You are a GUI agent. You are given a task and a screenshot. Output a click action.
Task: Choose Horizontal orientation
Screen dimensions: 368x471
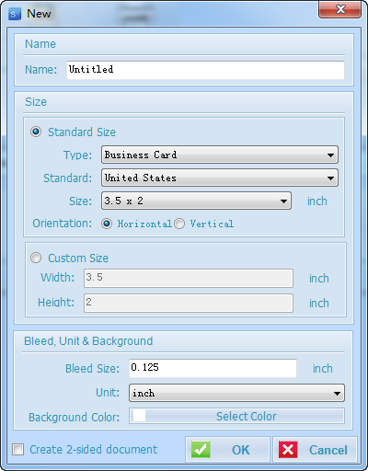tap(107, 224)
